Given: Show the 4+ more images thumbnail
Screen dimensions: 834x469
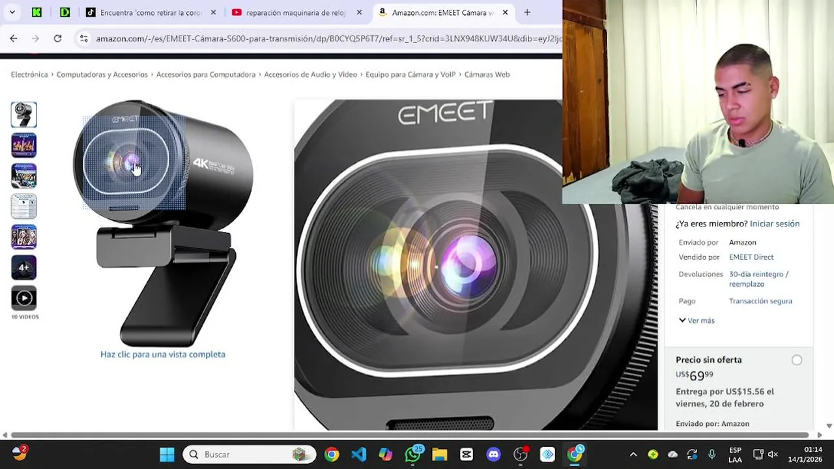Looking at the screenshot, I should [x=24, y=268].
